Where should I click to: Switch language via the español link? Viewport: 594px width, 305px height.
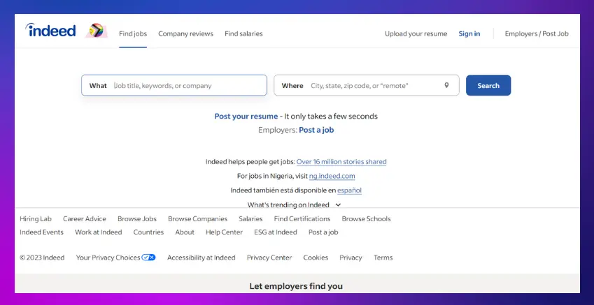[349, 190]
